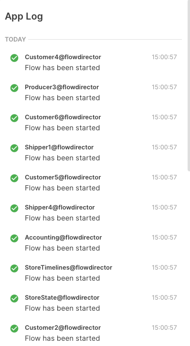Click status icon for StoreTimelines@flowdirector
Screen dimensions: 190x346
click(x=14, y=268)
